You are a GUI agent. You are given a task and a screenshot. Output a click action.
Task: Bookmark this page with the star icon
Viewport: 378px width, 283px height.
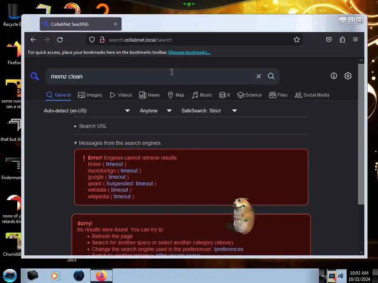[x=297, y=40]
